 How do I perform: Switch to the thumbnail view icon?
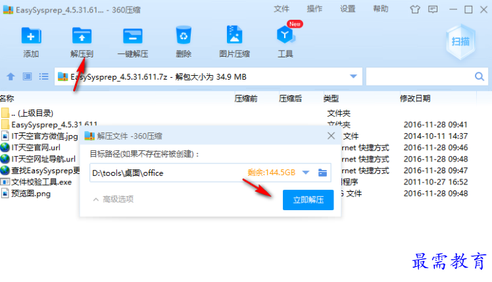coord(28,76)
